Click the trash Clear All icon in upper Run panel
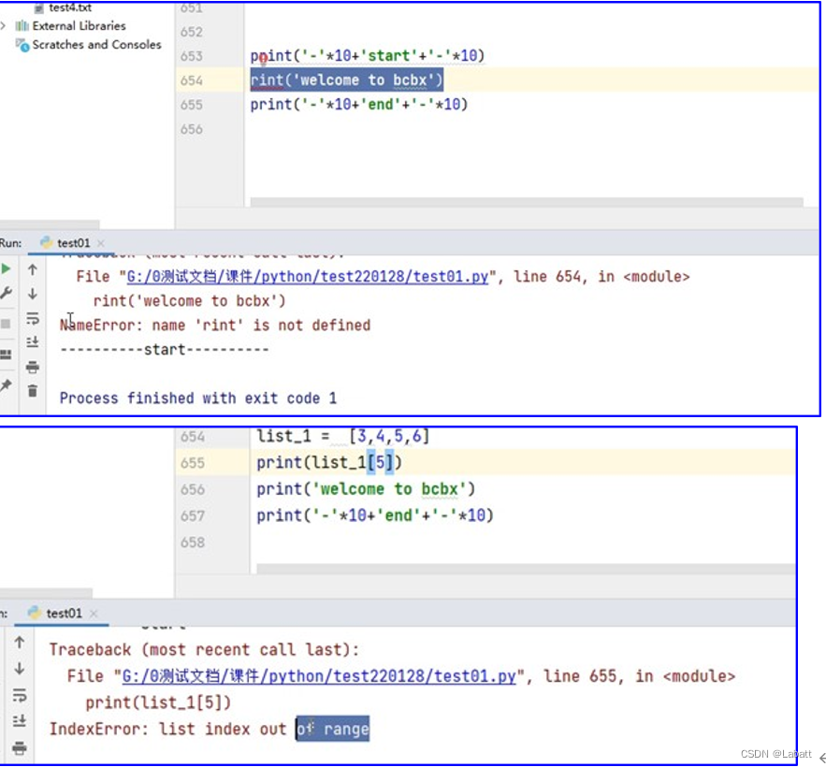Viewport: 826px width, 767px height. (x=32, y=391)
